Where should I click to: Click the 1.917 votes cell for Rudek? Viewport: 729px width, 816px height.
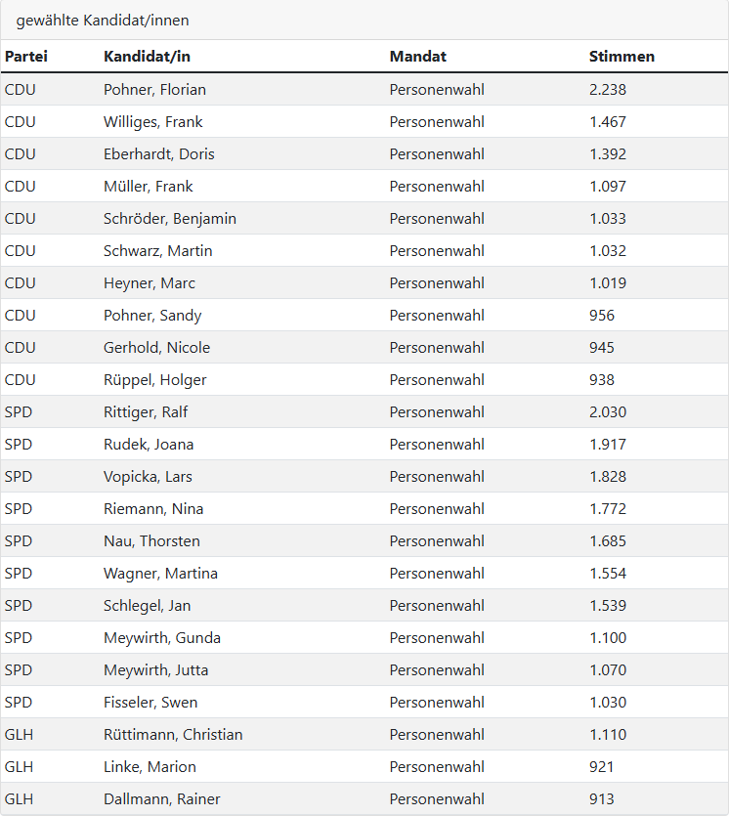tap(607, 445)
